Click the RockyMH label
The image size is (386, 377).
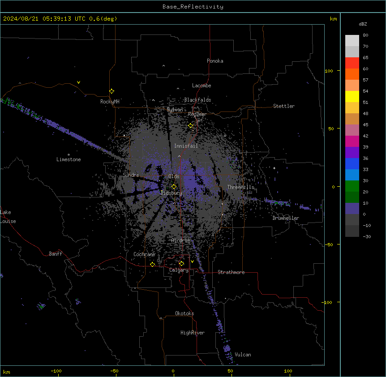click(110, 102)
